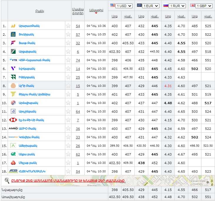This screenshot has width=215, height=201.
Task: Click the AMIO Bank logo
Action: (x=13, y=129)
